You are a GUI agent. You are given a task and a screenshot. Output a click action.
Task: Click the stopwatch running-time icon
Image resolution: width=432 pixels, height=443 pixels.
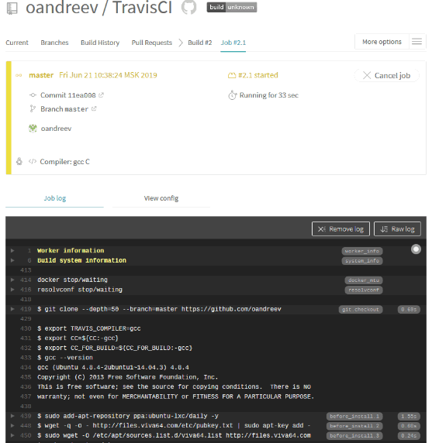[x=232, y=95]
